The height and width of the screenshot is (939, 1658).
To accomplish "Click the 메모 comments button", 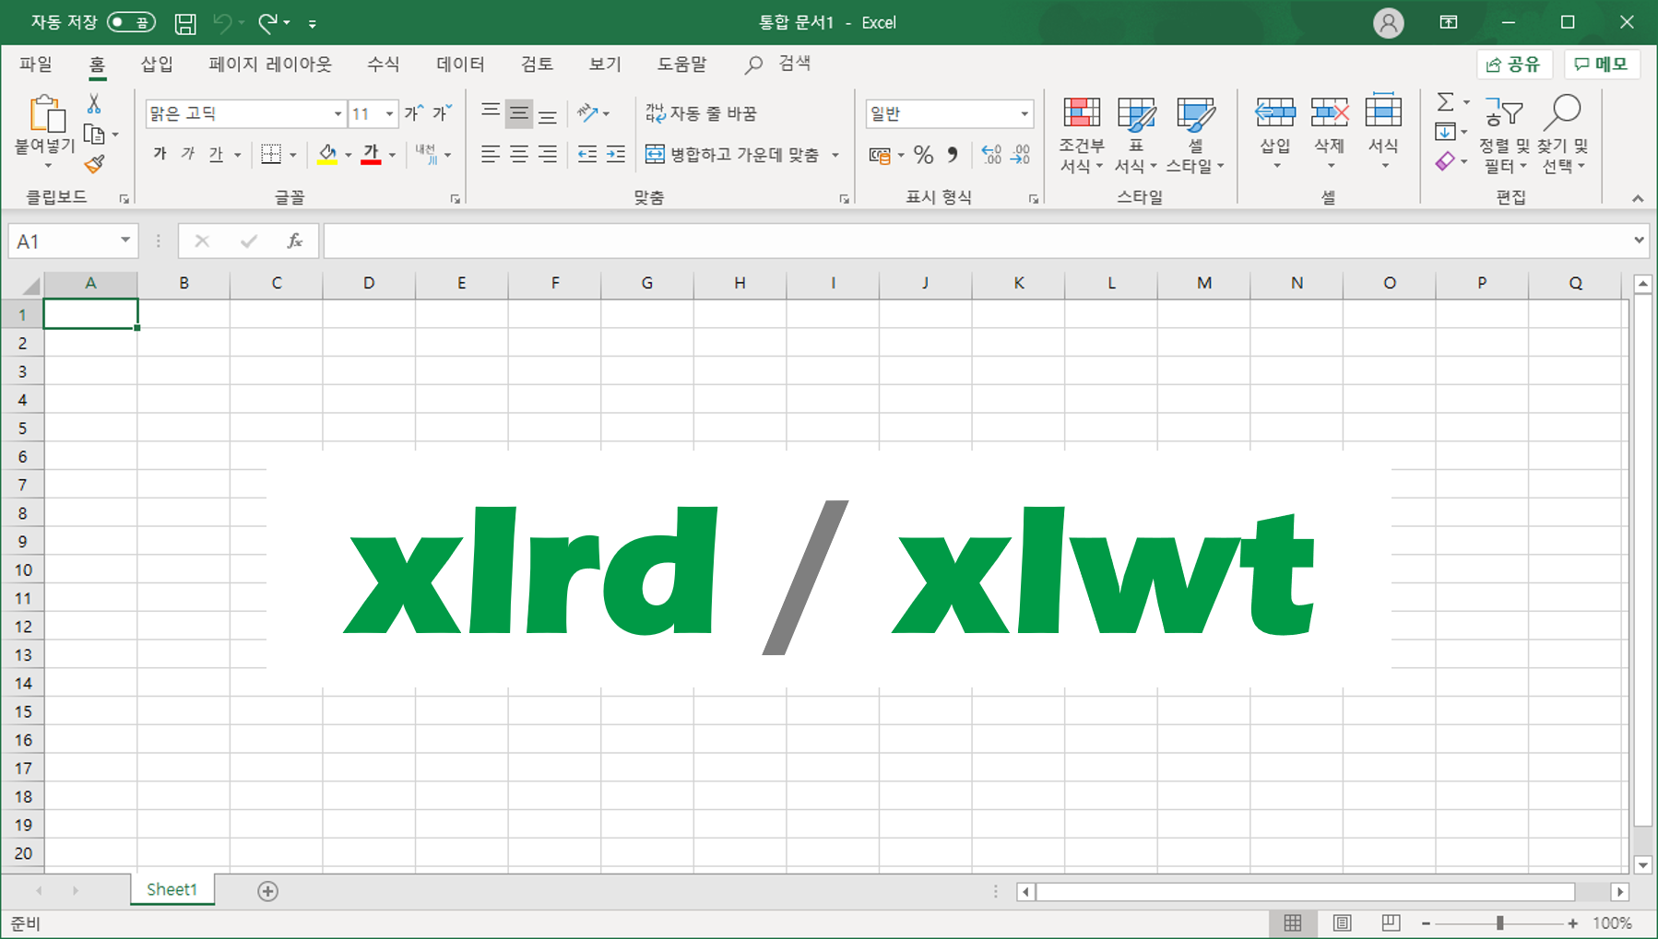I will coord(1601,65).
